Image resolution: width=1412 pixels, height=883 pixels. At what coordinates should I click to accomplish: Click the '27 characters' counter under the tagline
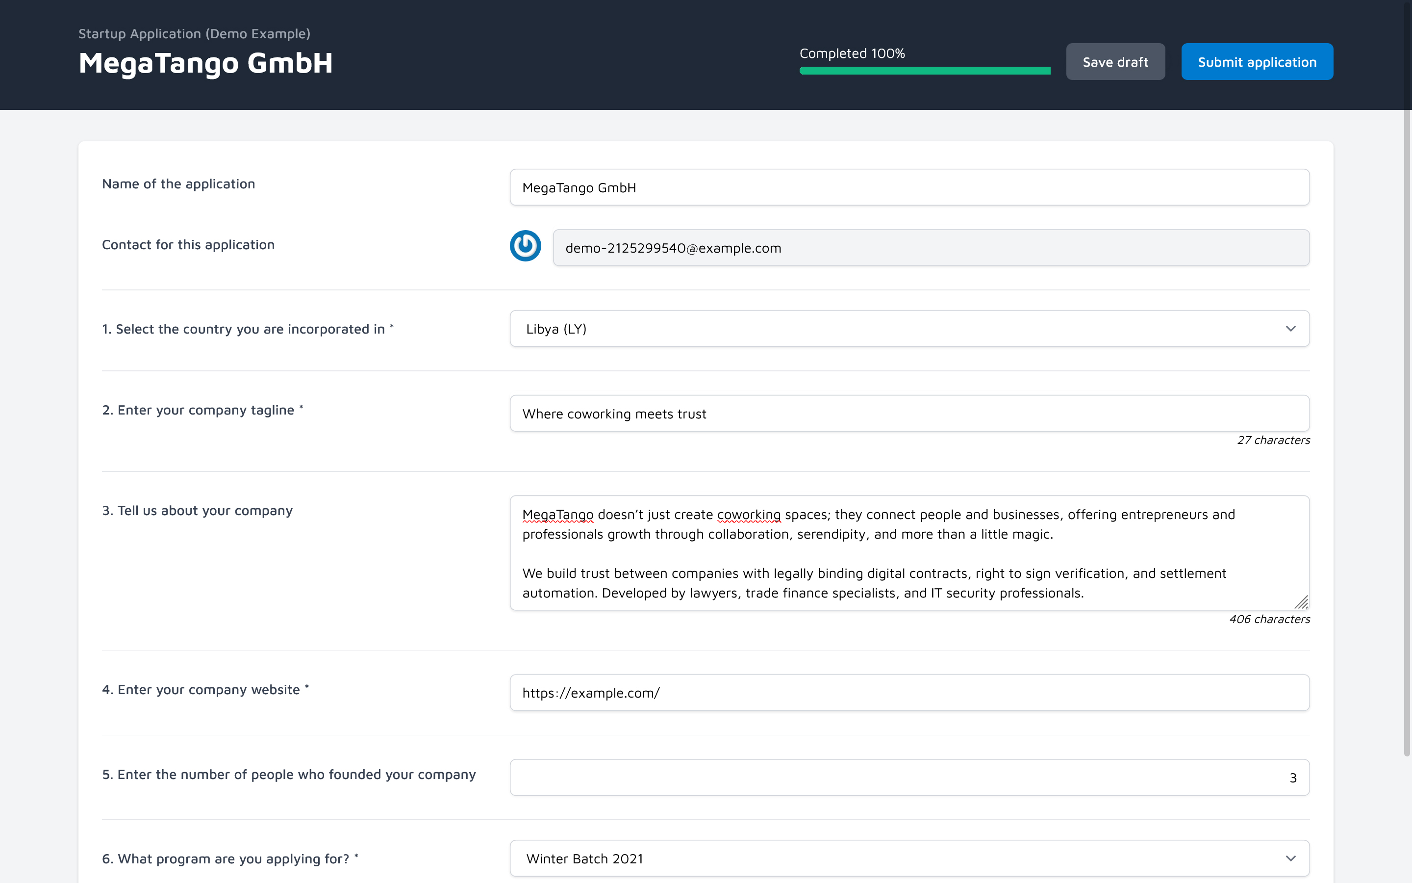[x=1274, y=440]
